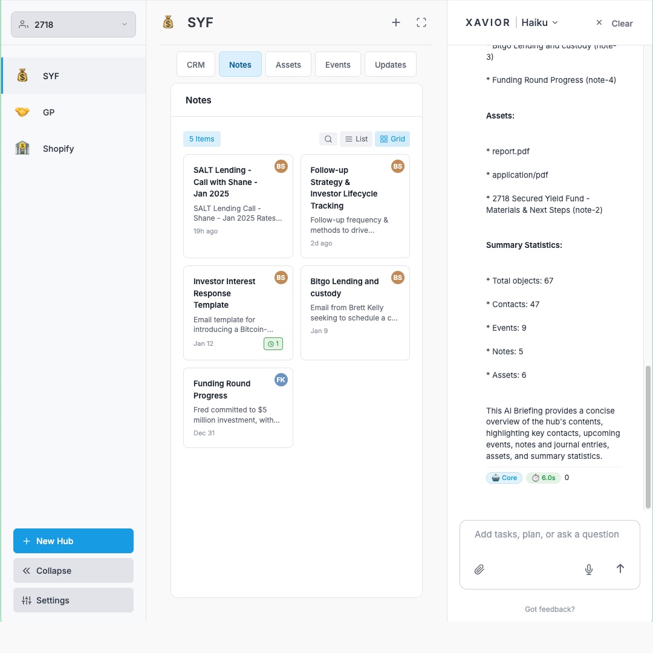Click the question input field
Image resolution: width=653 pixels, height=653 pixels.
pos(549,534)
